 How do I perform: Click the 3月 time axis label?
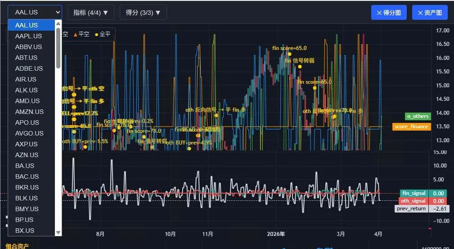point(341,234)
